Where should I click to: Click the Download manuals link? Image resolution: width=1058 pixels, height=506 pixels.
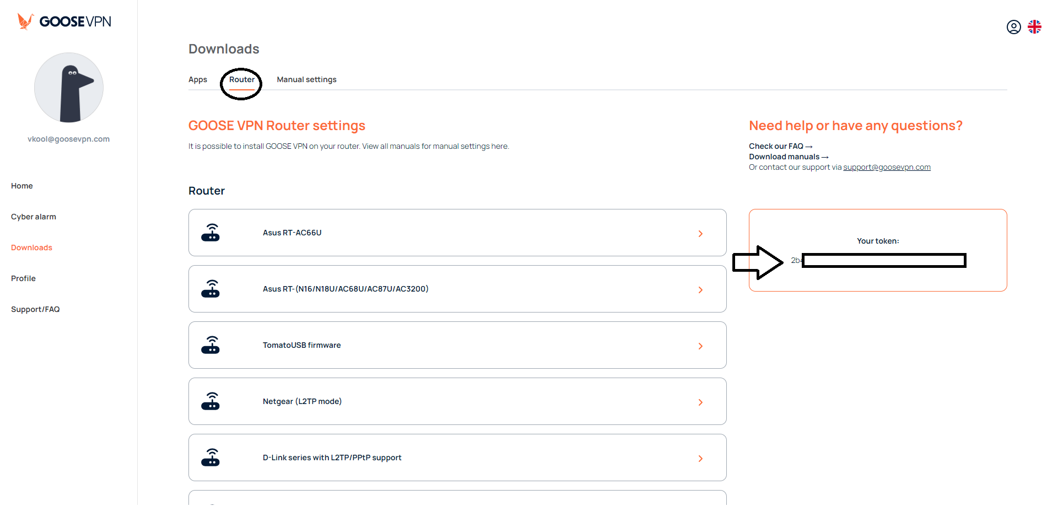tap(789, 157)
